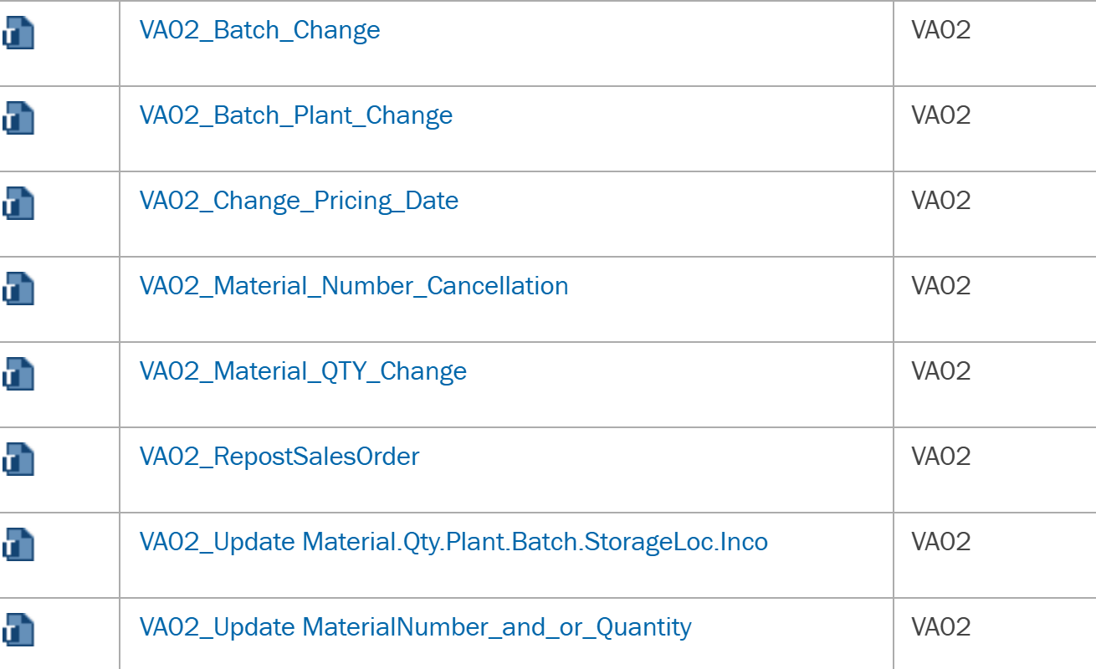Open the VA02_Material_Number_Cancellation link
The image size is (1096, 669).
click(353, 287)
